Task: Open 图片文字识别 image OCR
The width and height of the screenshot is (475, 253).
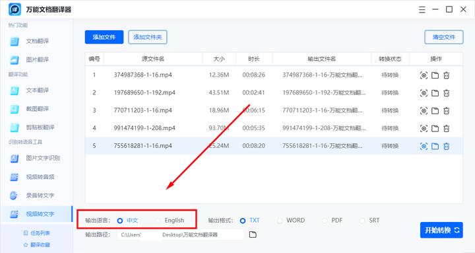Action: (43, 158)
